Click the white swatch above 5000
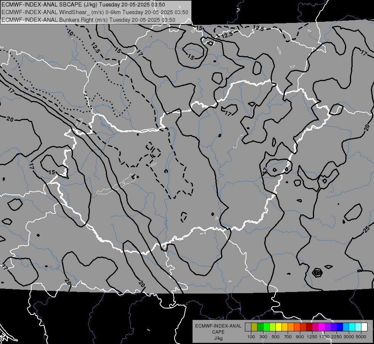The width and height of the screenshot is (374, 344). click(364, 327)
